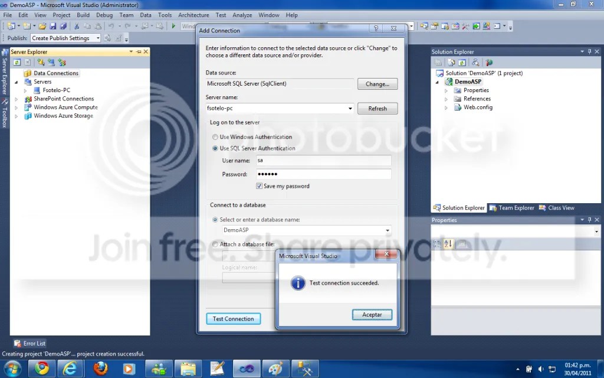604x378 pixels.
Task: Click the Aceptar button
Action: 372,315
